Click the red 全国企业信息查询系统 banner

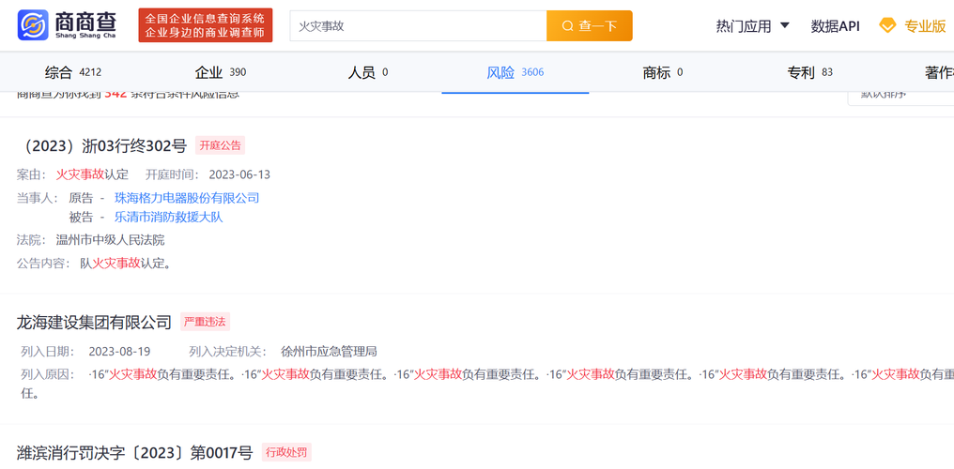pos(206,25)
